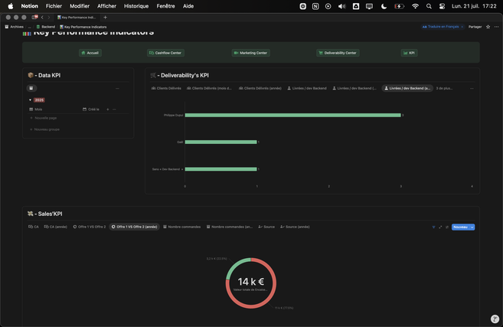Click the filter icon in Sales'KPI toolbar
The image size is (503, 327).
pos(433,227)
